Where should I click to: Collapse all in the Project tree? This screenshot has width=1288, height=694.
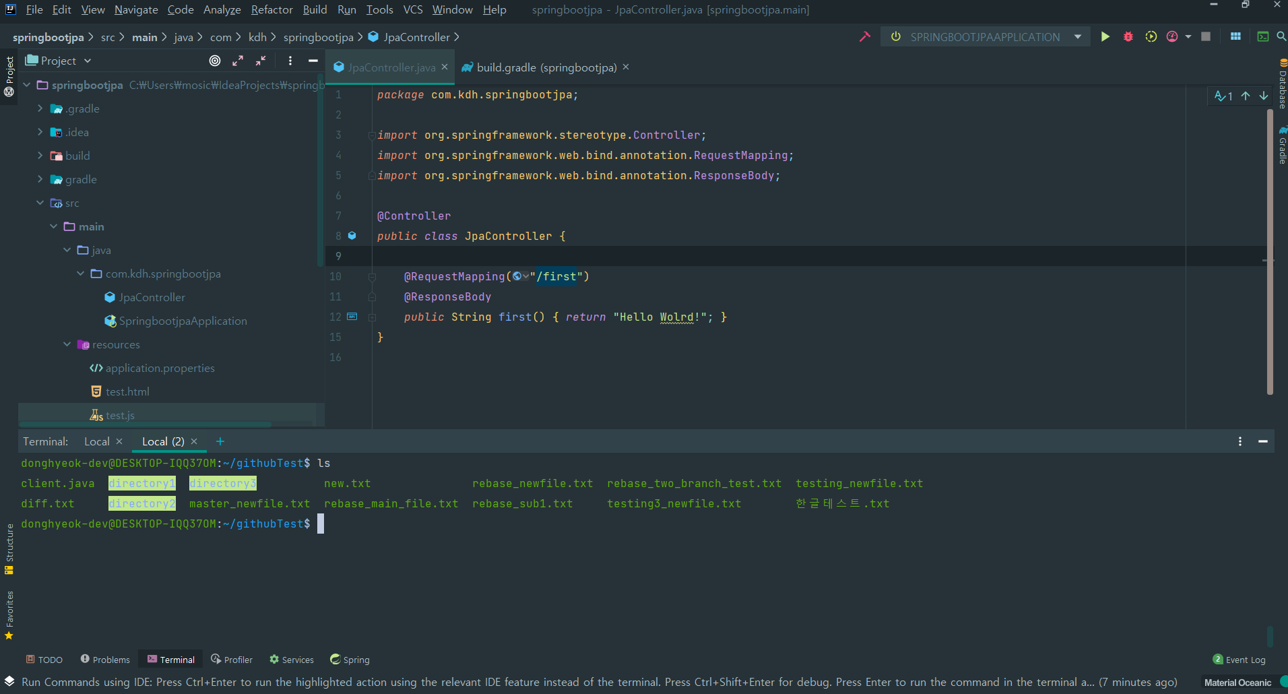(261, 61)
